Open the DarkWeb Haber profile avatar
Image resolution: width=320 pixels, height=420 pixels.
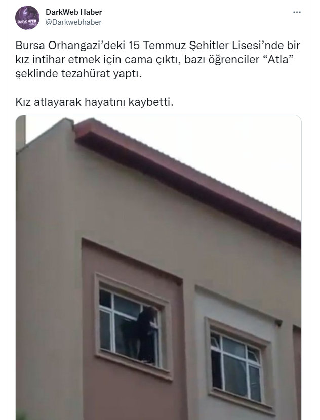tap(27, 17)
